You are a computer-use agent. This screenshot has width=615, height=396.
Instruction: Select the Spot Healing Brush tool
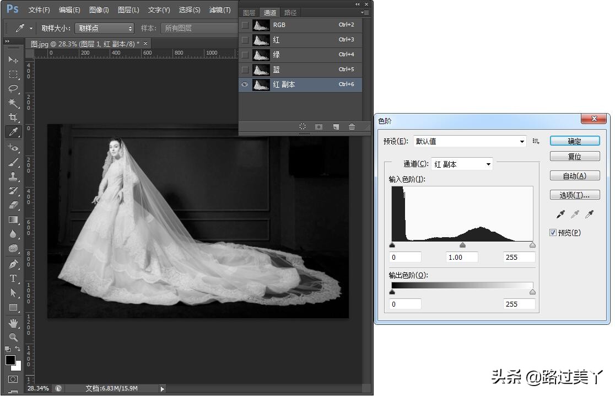coord(13,147)
